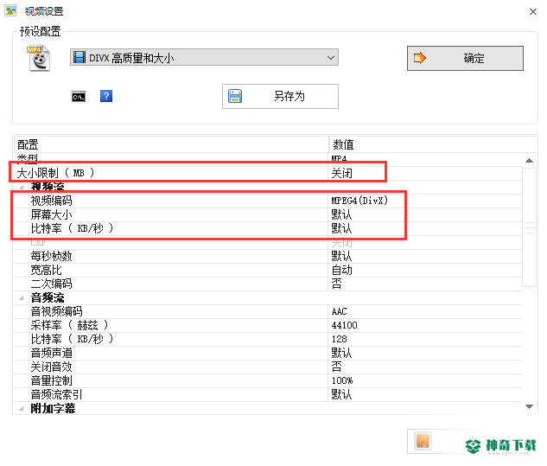Viewport: 547px width, 466px height.
Task: Click the 默认 value of 每秒帧数
Action: (x=342, y=256)
